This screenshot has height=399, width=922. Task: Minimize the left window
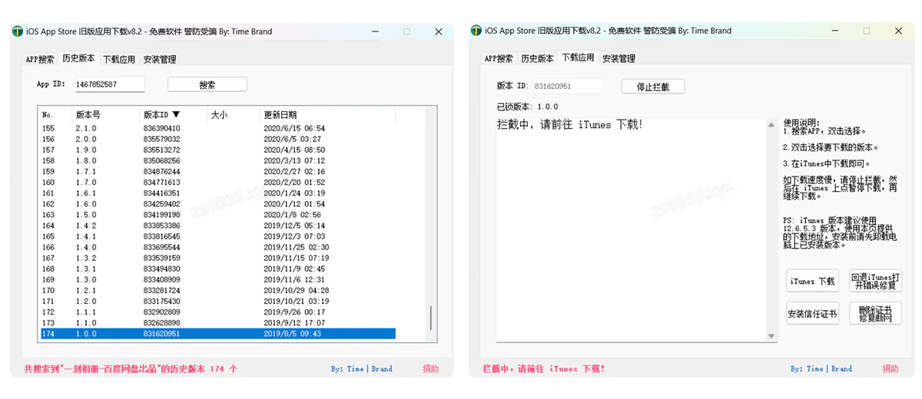tap(375, 31)
